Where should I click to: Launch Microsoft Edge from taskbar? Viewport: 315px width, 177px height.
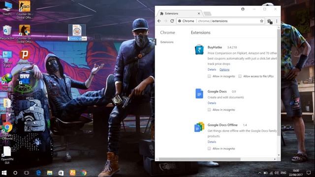(38, 173)
